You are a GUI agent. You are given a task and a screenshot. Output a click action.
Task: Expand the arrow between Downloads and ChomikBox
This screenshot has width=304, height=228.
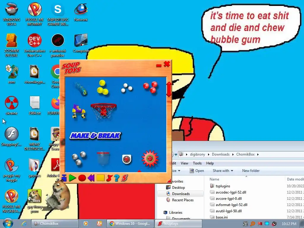click(233, 154)
